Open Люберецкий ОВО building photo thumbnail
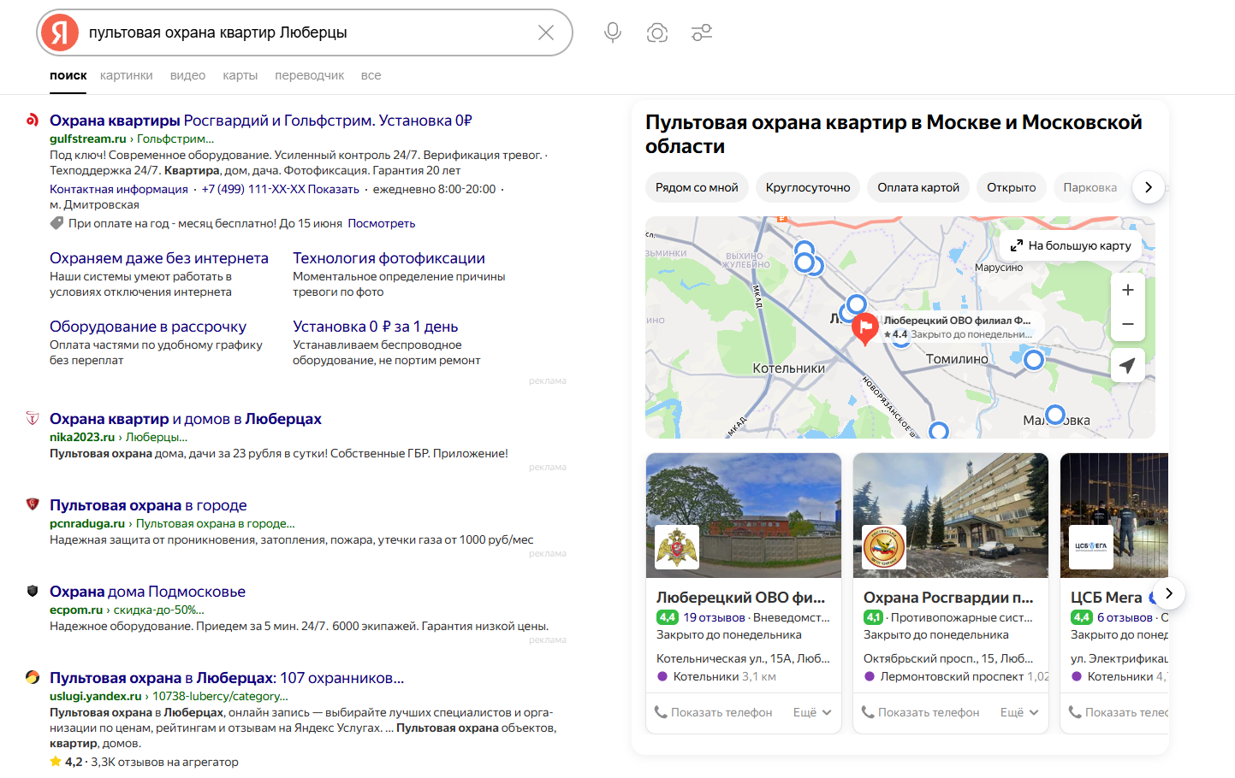1235x778 pixels. click(744, 516)
